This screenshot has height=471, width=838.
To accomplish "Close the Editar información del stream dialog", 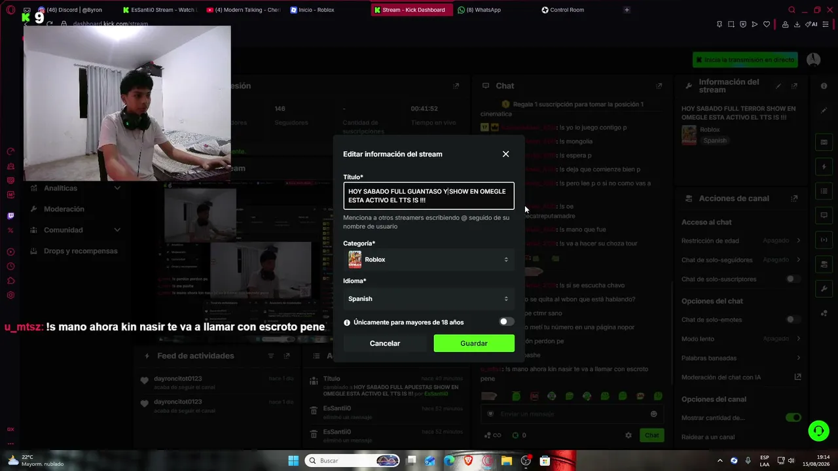I will click(x=505, y=154).
